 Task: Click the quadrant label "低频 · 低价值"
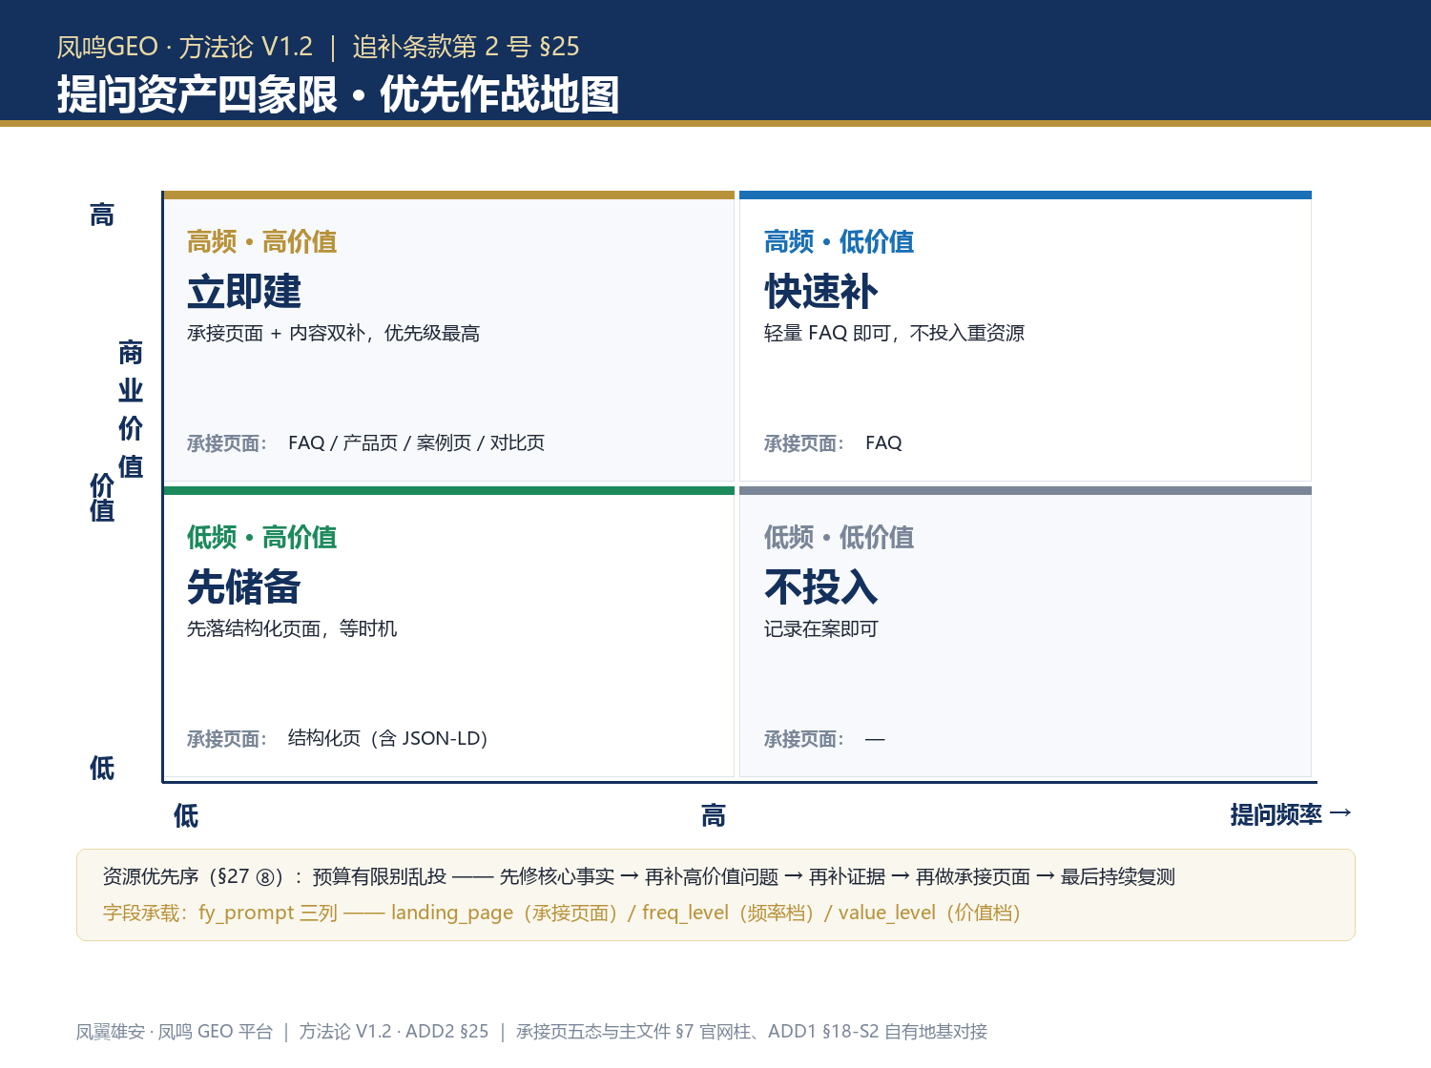point(840,538)
